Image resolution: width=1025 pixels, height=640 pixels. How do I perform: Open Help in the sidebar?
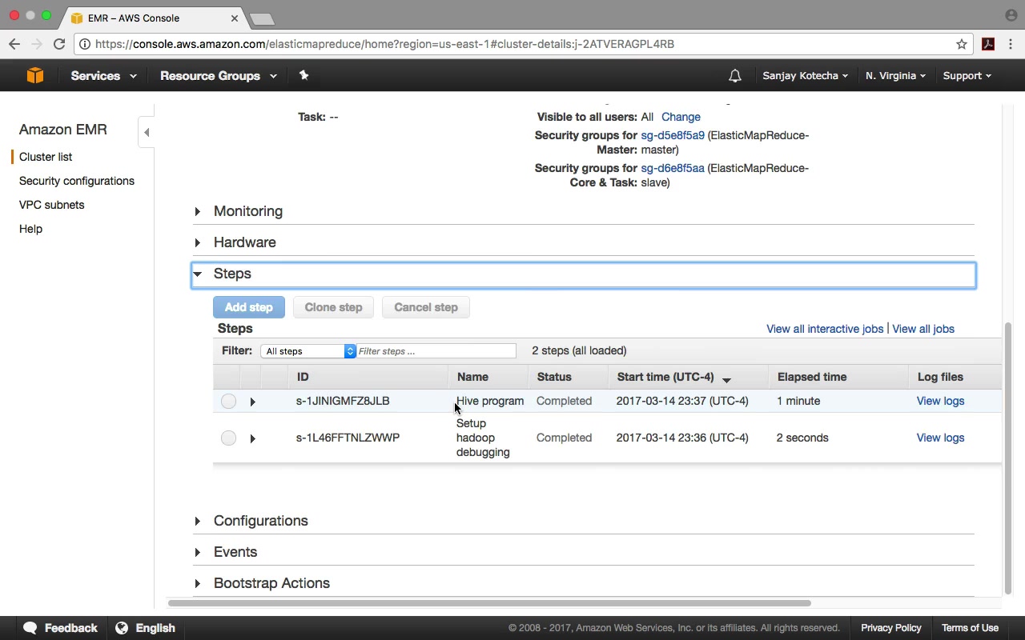point(30,229)
